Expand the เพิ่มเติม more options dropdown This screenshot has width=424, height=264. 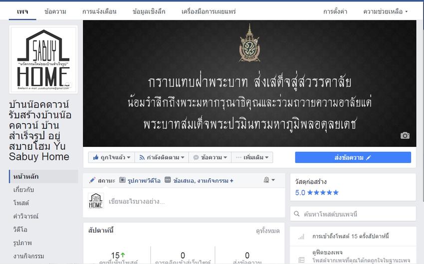[252, 157]
